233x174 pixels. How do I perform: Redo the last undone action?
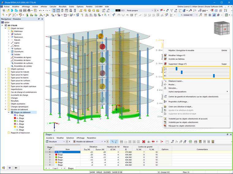point(47,10)
